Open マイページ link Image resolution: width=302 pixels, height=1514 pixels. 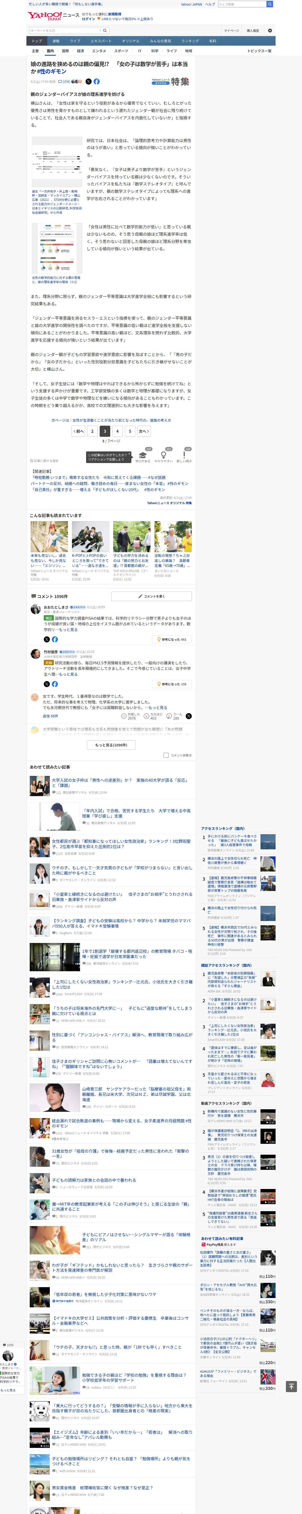tap(231, 31)
